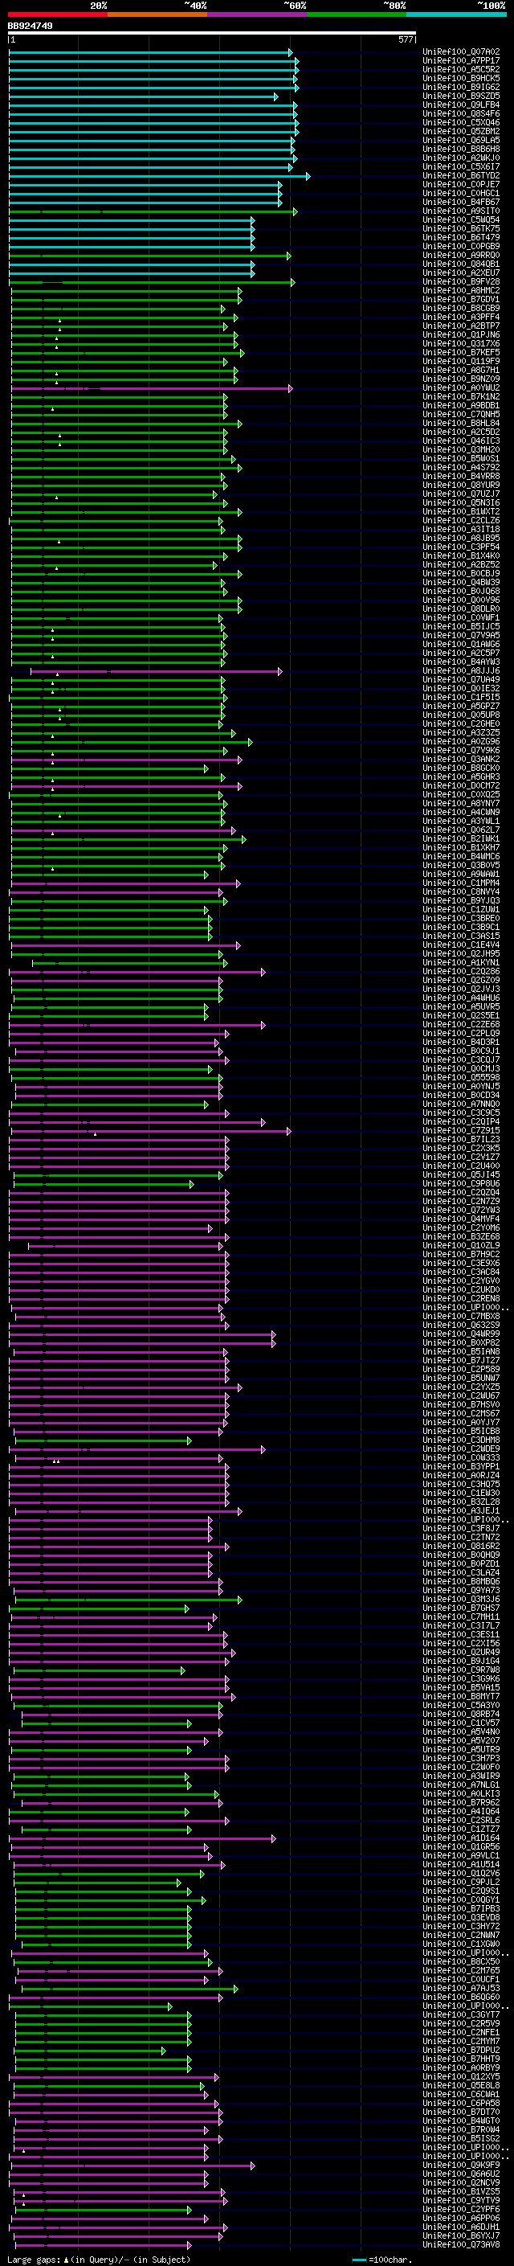
Task: Click the purple ~60% identity legend segment
Action: point(256,14)
